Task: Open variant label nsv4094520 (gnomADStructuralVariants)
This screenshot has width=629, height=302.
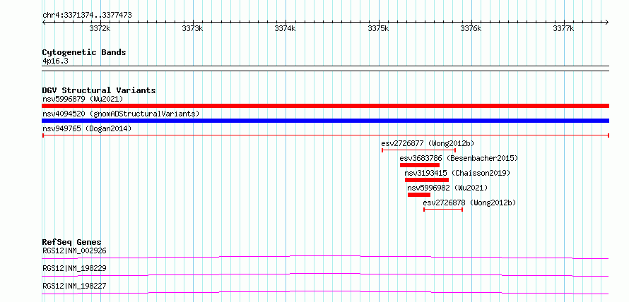Action: (x=121, y=114)
